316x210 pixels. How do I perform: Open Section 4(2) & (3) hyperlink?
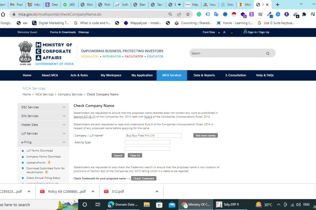pos(84,117)
